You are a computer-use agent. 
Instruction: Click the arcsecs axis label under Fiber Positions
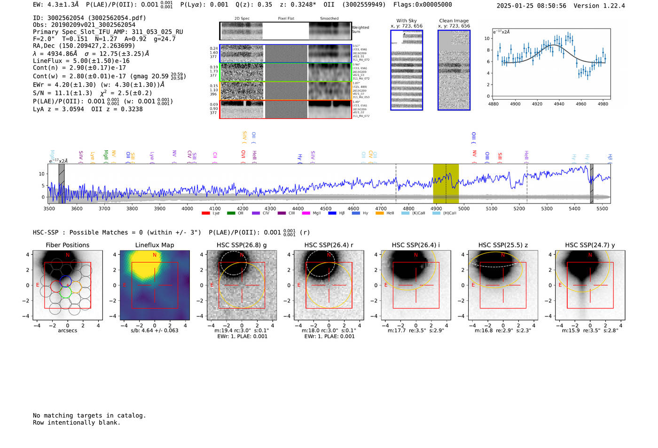[68, 330]
